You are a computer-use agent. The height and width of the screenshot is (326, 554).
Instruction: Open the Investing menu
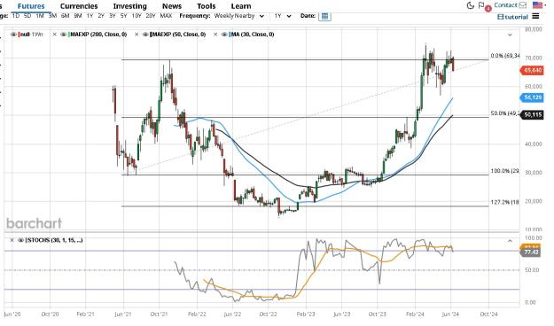pos(129,6)
